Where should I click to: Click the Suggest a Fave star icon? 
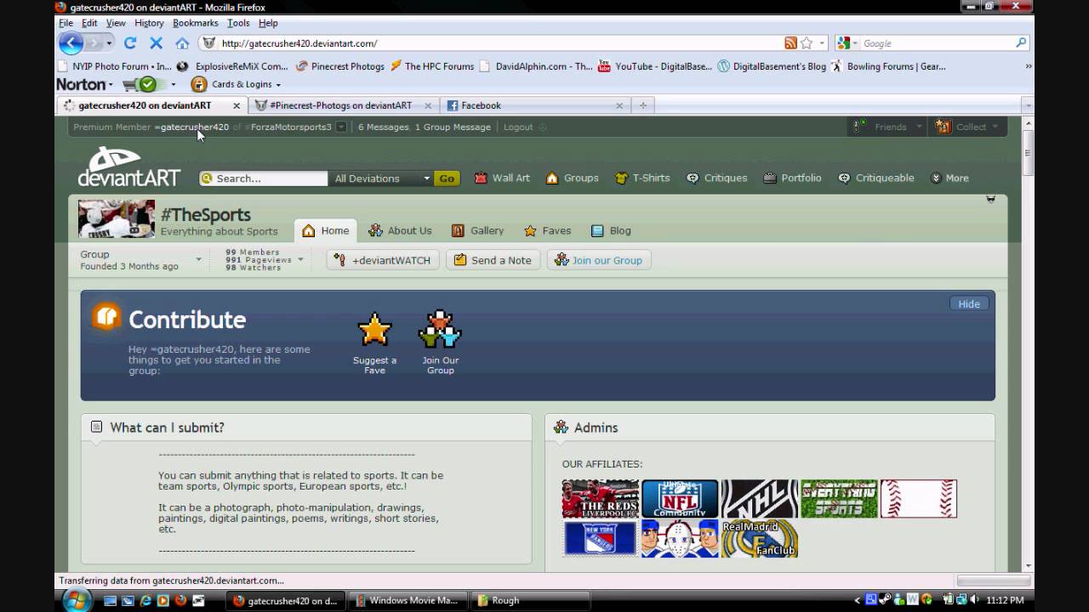374,330
